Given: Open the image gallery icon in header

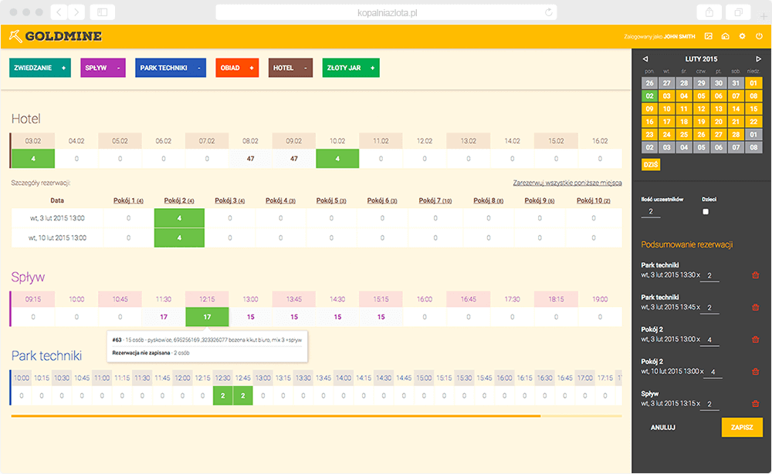Looking at the screenshot, I should (709, 36).
